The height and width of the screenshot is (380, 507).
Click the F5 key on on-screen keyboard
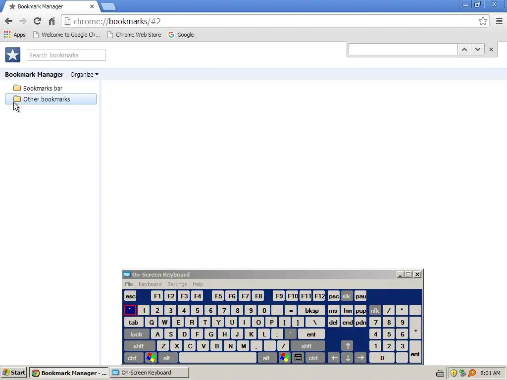click(218, 296)
